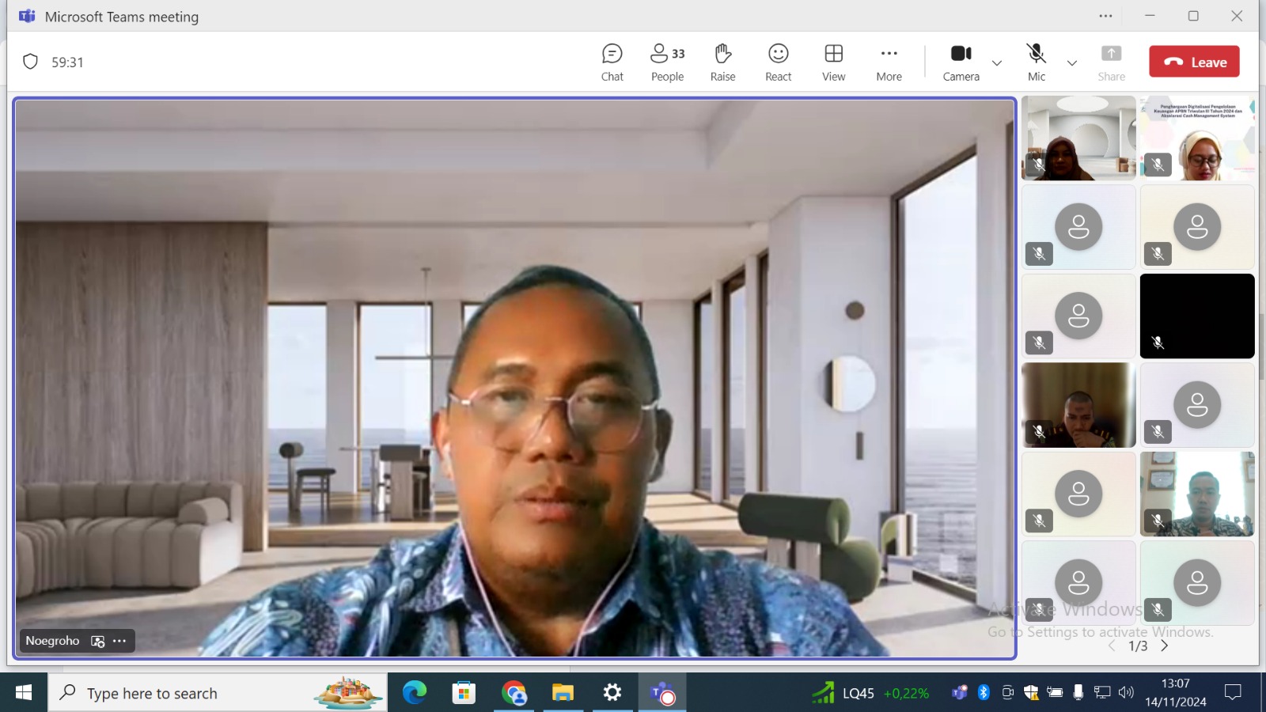Open more options for Noegroho's video

click(119, 641)
